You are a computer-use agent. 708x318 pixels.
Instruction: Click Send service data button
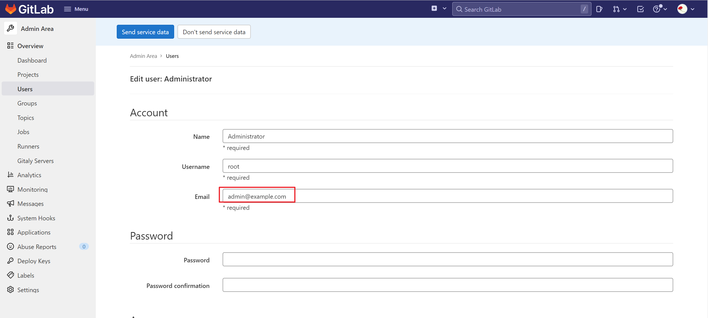(145, 32)
